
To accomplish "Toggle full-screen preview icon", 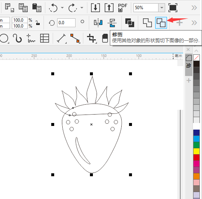I will click(x=173, y=8).
